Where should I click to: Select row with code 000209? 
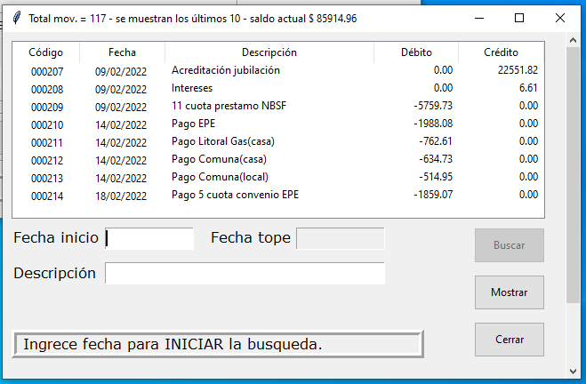[278, 107]
